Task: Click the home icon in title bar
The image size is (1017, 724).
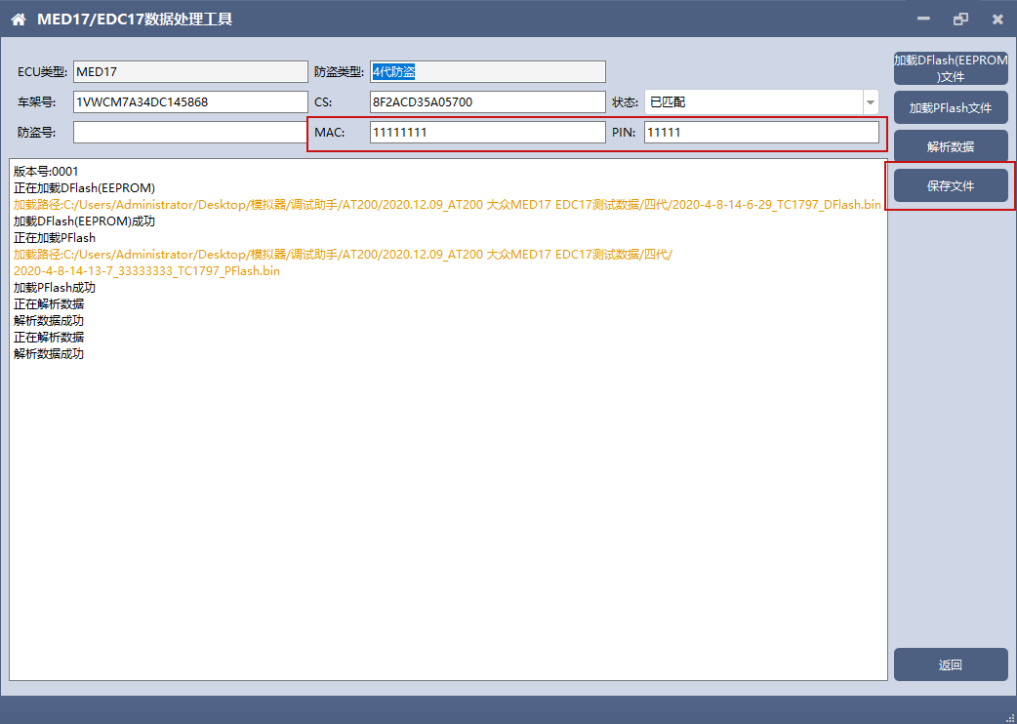Action: coord(19,20)
